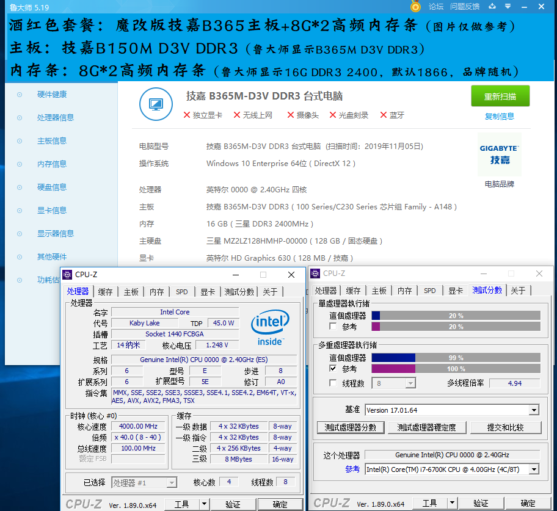This screenshot has width=557, height=511.
Task: Click multi-thread 參考 100% purple bar
Action: 456,369
